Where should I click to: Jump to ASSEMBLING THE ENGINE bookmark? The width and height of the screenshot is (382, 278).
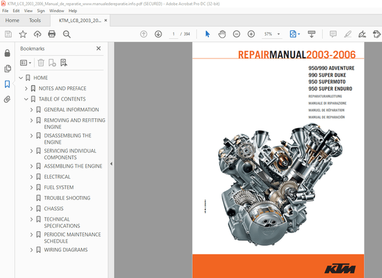tap(73, 166)
